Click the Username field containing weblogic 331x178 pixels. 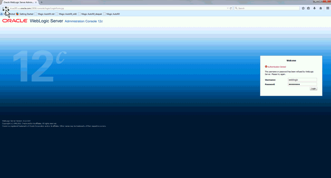[x=302, y=80]
